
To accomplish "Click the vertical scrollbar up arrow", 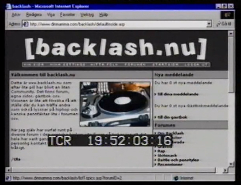I will point(231,34).
